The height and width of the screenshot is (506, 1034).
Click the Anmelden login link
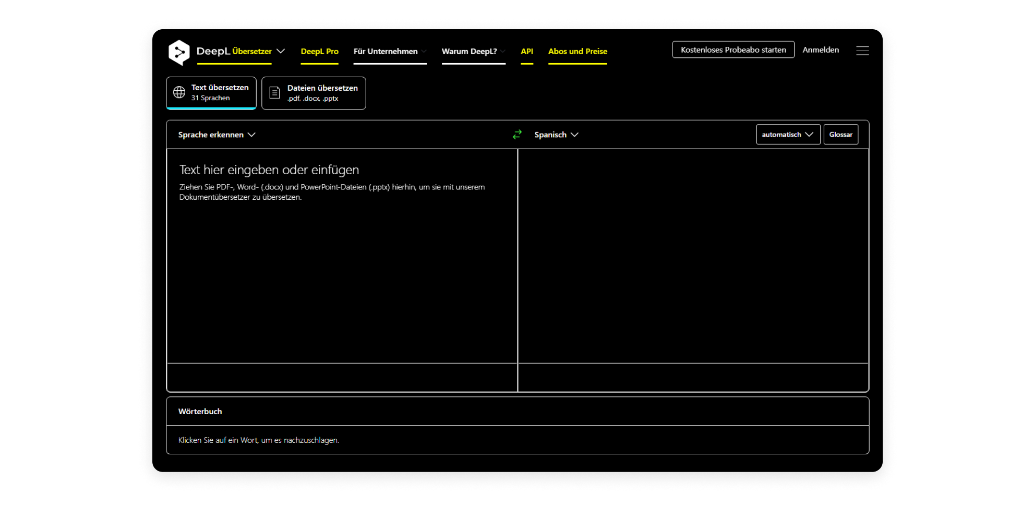pos(821,50)
